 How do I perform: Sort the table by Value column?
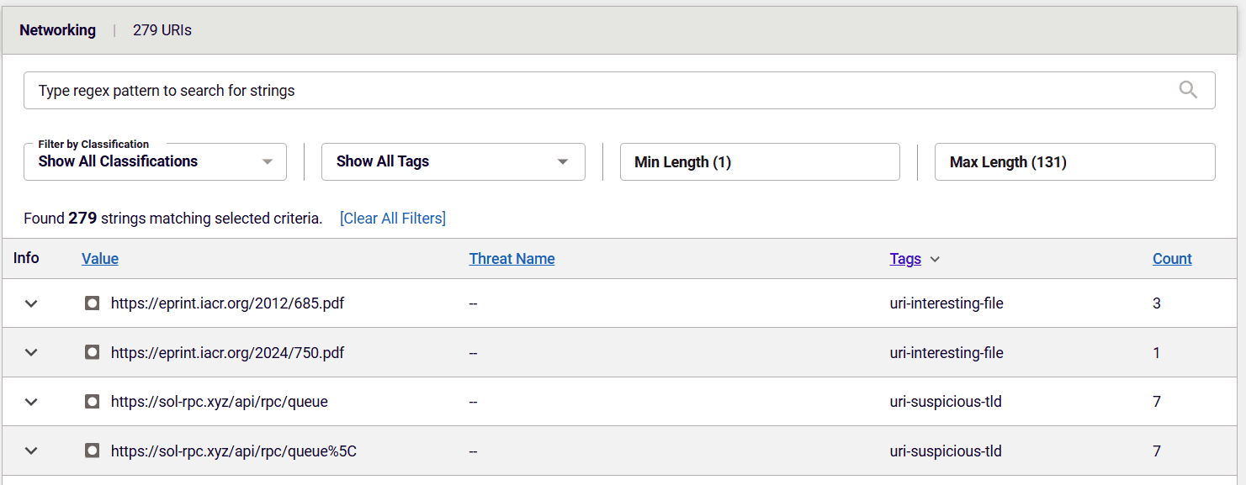click(100, 259)
